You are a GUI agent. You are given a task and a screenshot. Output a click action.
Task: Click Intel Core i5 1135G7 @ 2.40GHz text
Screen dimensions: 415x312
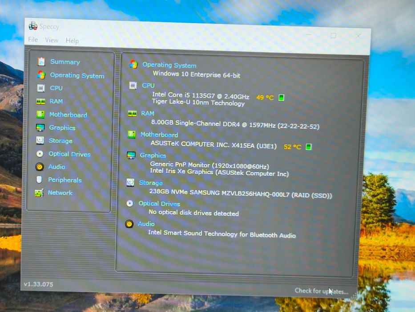[x=201, y=95]
